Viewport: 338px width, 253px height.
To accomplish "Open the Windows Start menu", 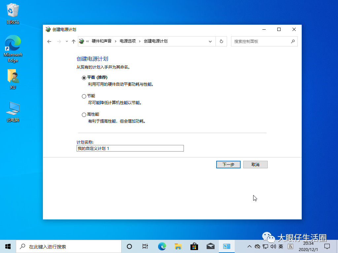I will (x=8, y=246).
